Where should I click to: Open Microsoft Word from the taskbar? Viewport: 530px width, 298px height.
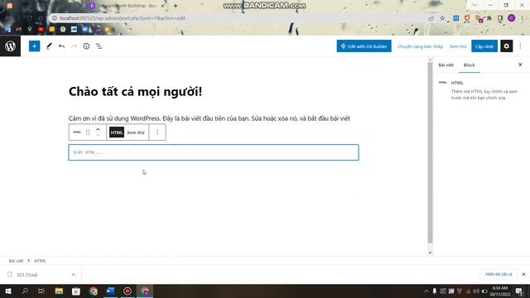[110, 291]
